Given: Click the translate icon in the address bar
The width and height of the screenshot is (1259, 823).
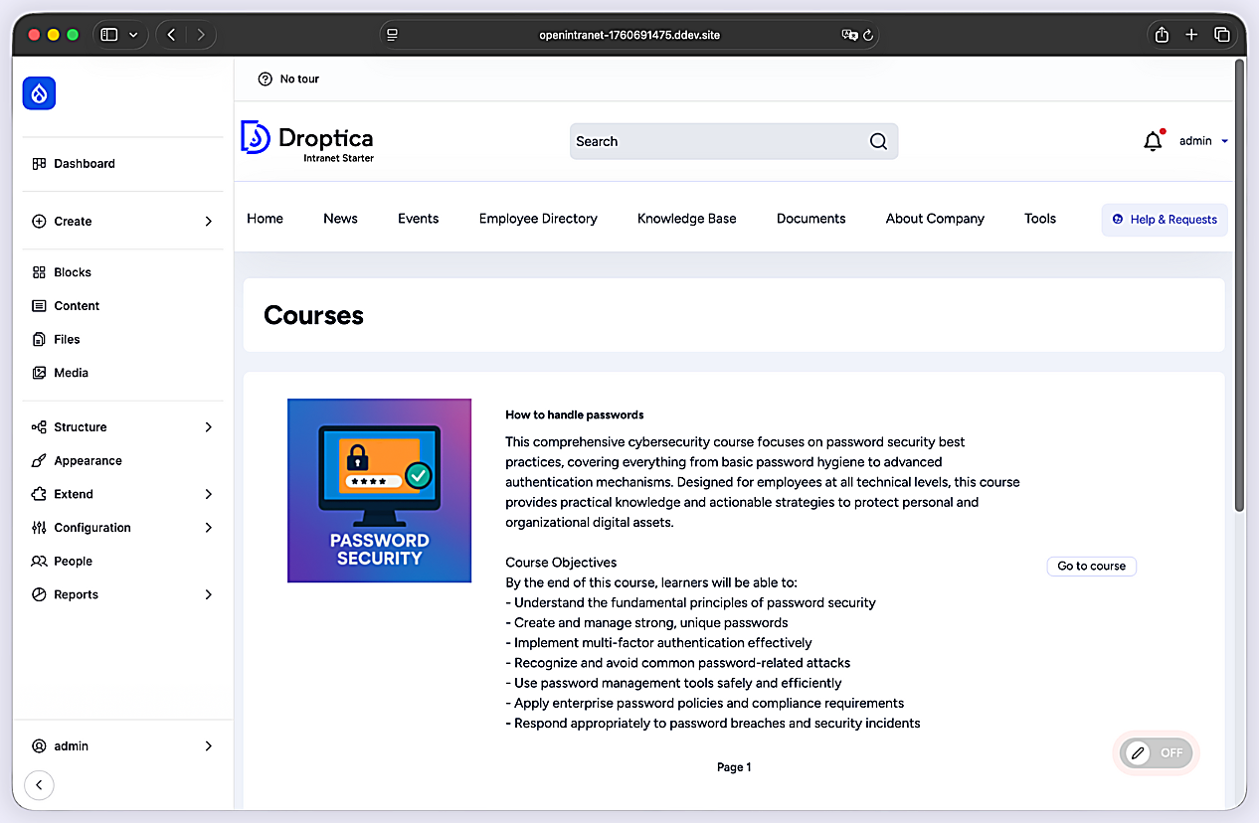Looking at the screenshot, I should pos(849,35).
